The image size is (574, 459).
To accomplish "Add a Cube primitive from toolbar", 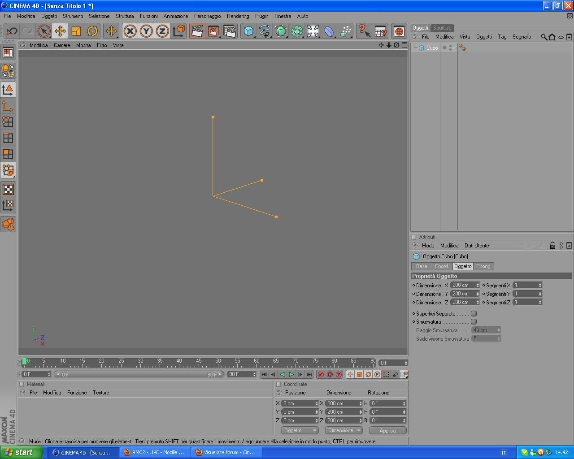I will [248, 31].
